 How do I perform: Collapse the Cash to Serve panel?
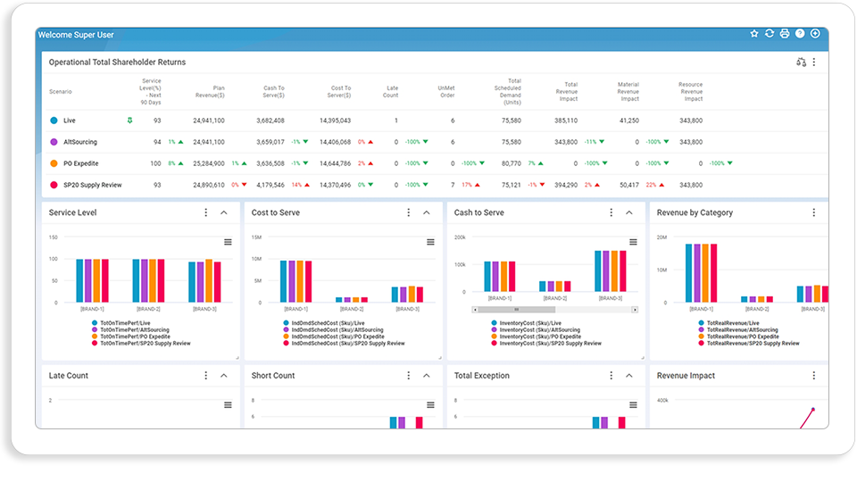[629, 212]
